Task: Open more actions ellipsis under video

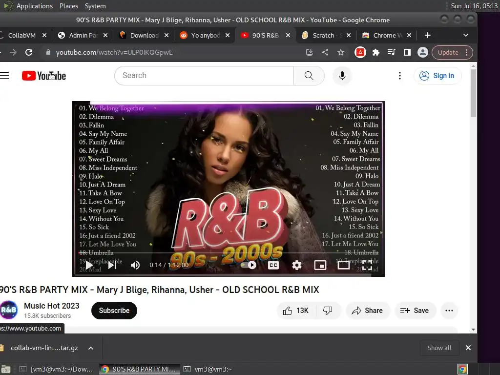Action: click(x=449, y=311)
